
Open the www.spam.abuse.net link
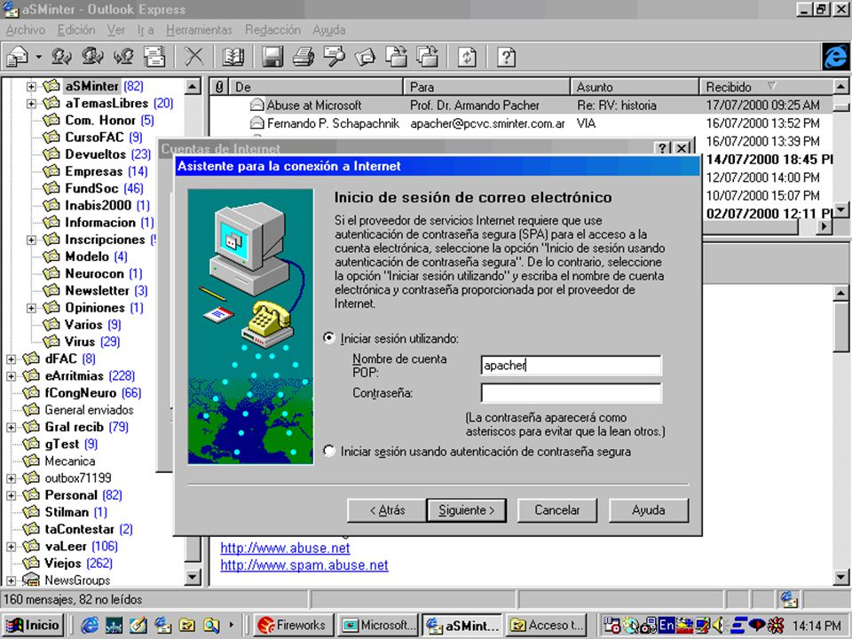pos(304,565)
